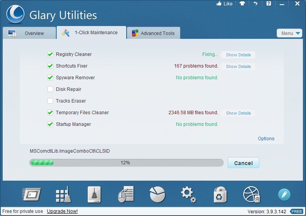Viewport: 306px width, 216px height.
Task: Click the "2346.58 MB files found." status
Action: [193, 113]
